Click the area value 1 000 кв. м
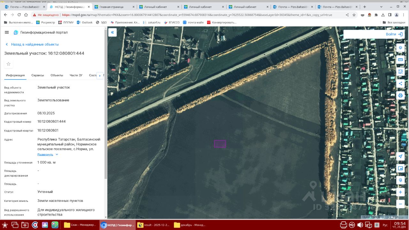 [x=46, y=162]
